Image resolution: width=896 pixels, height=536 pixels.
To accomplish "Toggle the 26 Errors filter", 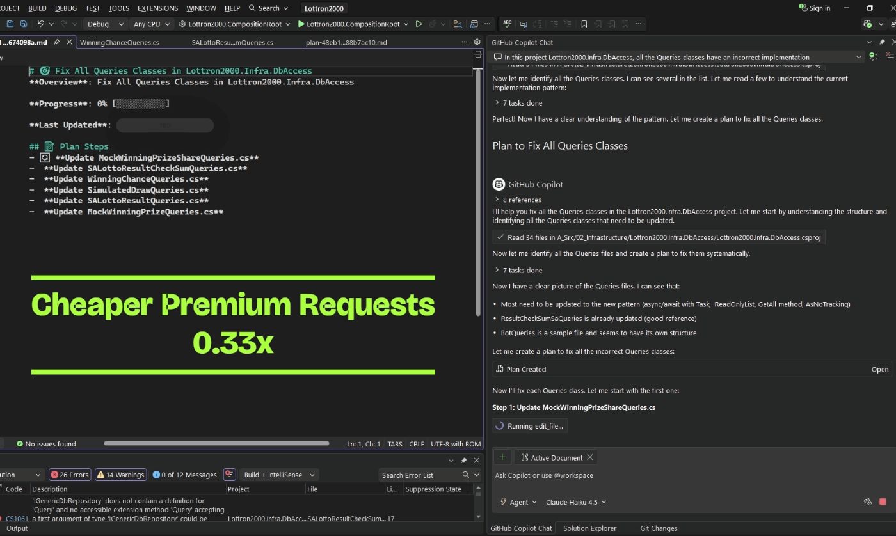I will point(70,475).
